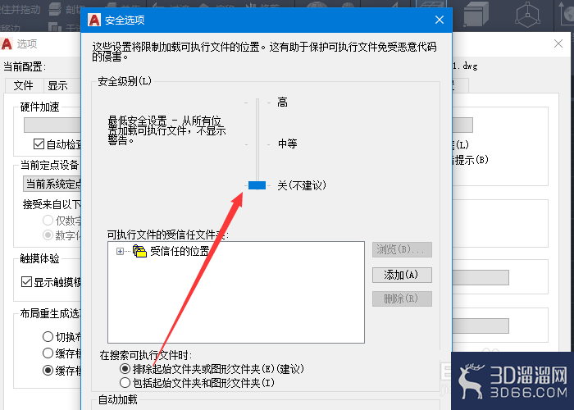The image size is (574, 410).
Task: Select the 受信任的位置 folder icon
Action: 139,251
